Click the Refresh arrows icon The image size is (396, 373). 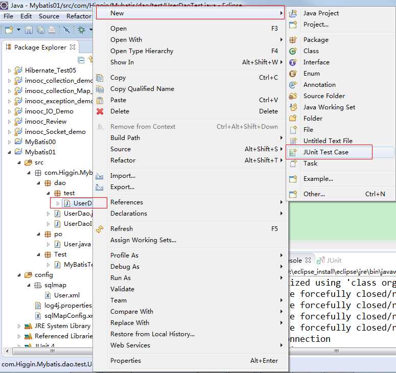point(100,229)
